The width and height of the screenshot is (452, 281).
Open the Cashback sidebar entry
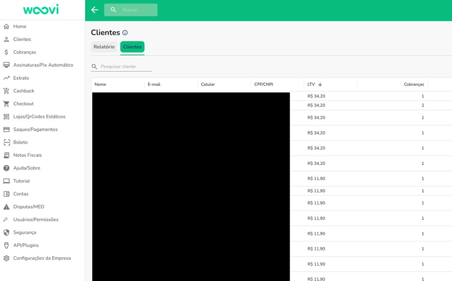click(42, 91)
